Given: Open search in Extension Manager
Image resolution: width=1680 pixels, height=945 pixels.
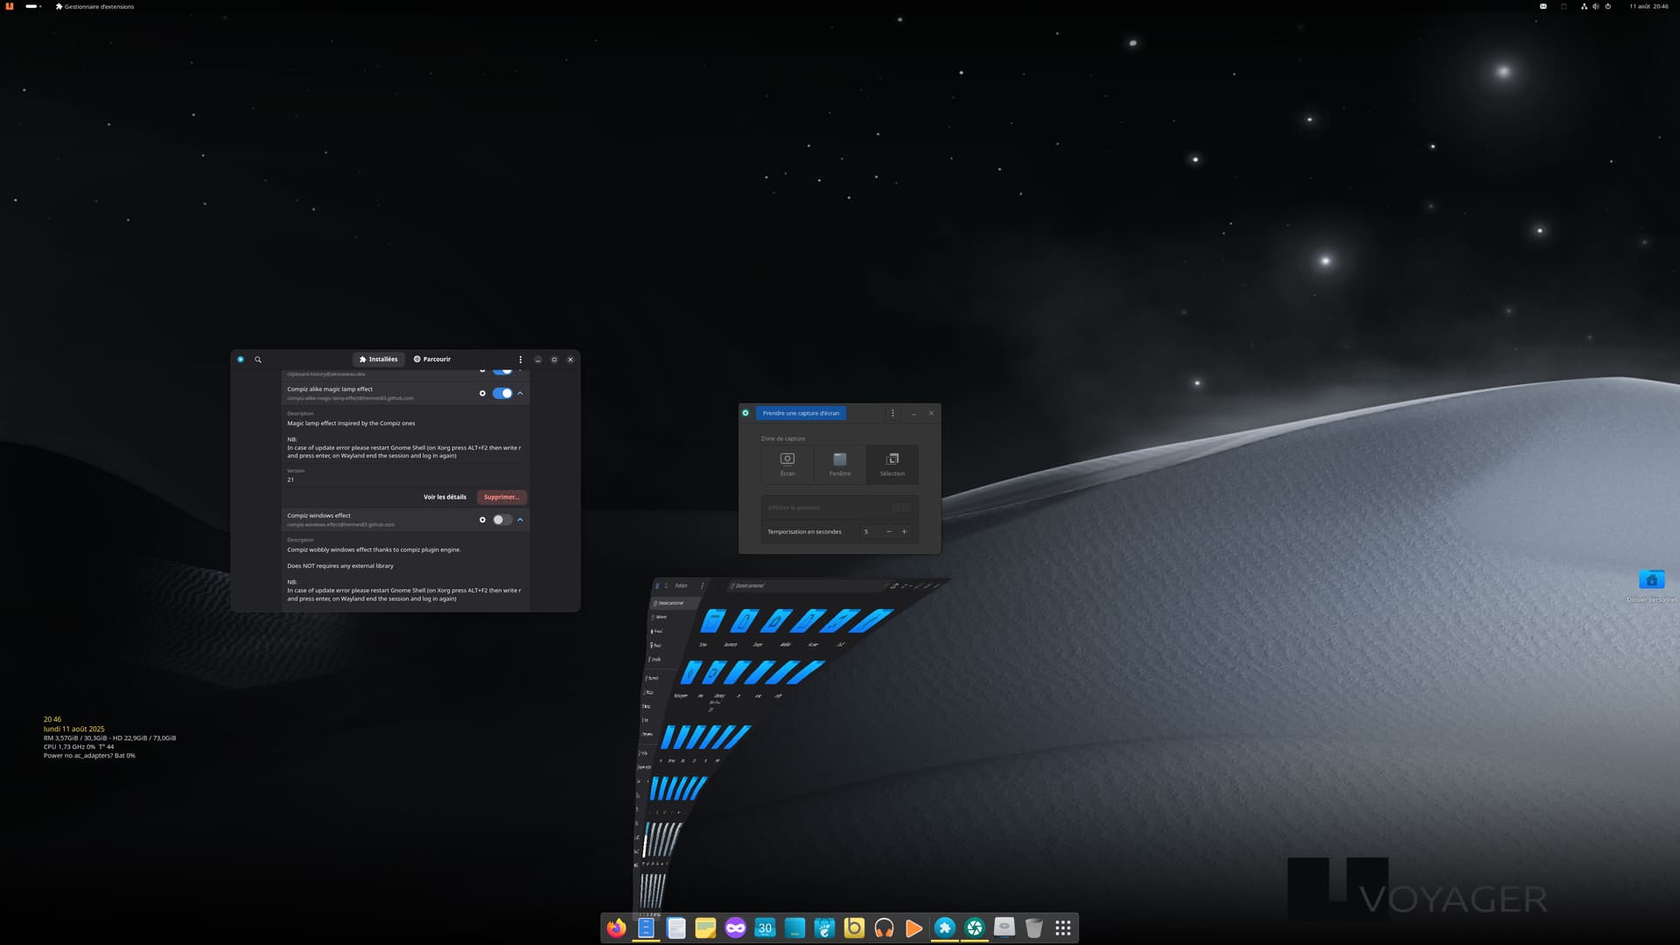Looking at the screenshot, I should (x=258, y=360).
